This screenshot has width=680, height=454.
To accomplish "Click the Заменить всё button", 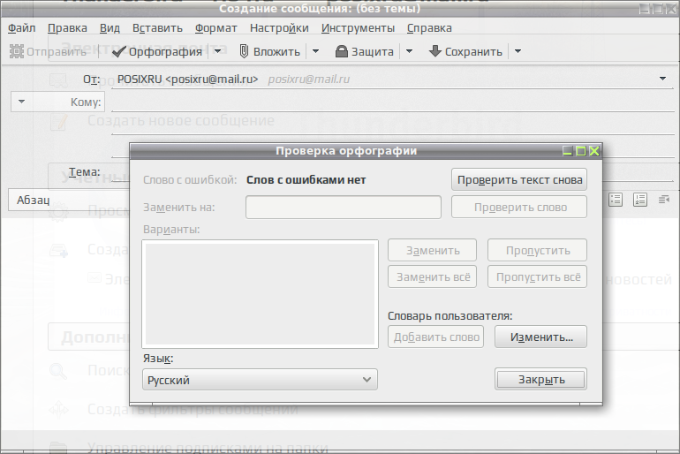I will tap(432, 277).
